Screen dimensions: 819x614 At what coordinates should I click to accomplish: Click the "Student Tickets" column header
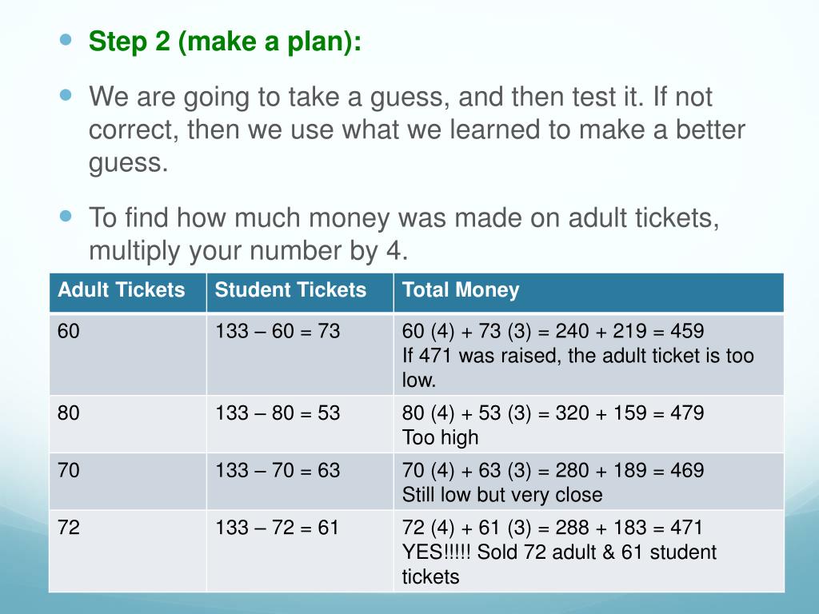290,290
